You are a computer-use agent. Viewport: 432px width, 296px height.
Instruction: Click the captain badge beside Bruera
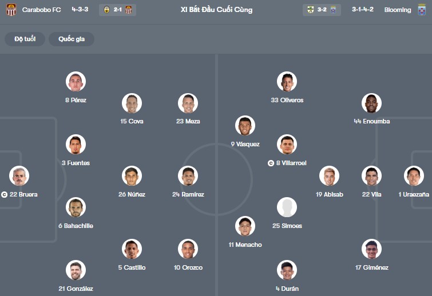(x=4, y=194)
